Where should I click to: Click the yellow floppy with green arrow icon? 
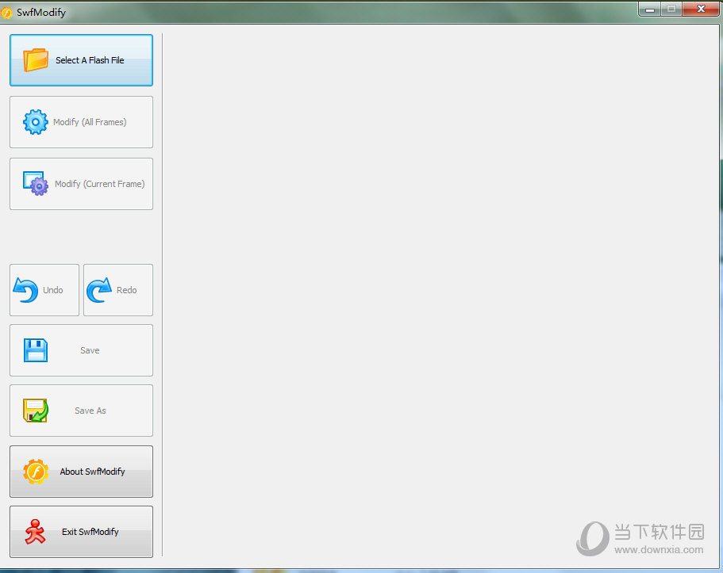click(36, 411)
